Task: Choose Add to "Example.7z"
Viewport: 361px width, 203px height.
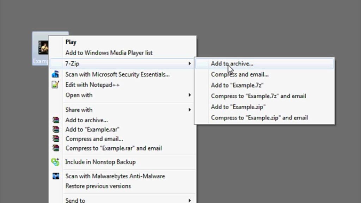Action: (x=264, y=85)
